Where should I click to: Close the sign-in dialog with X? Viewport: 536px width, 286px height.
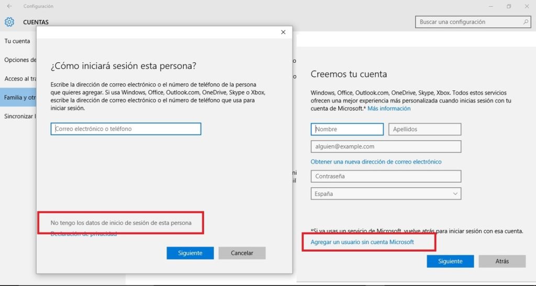pyautogui.click(x=283, y=32)
